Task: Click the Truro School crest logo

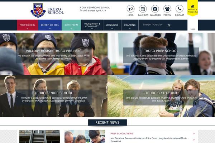Action: tap(38, 10)
